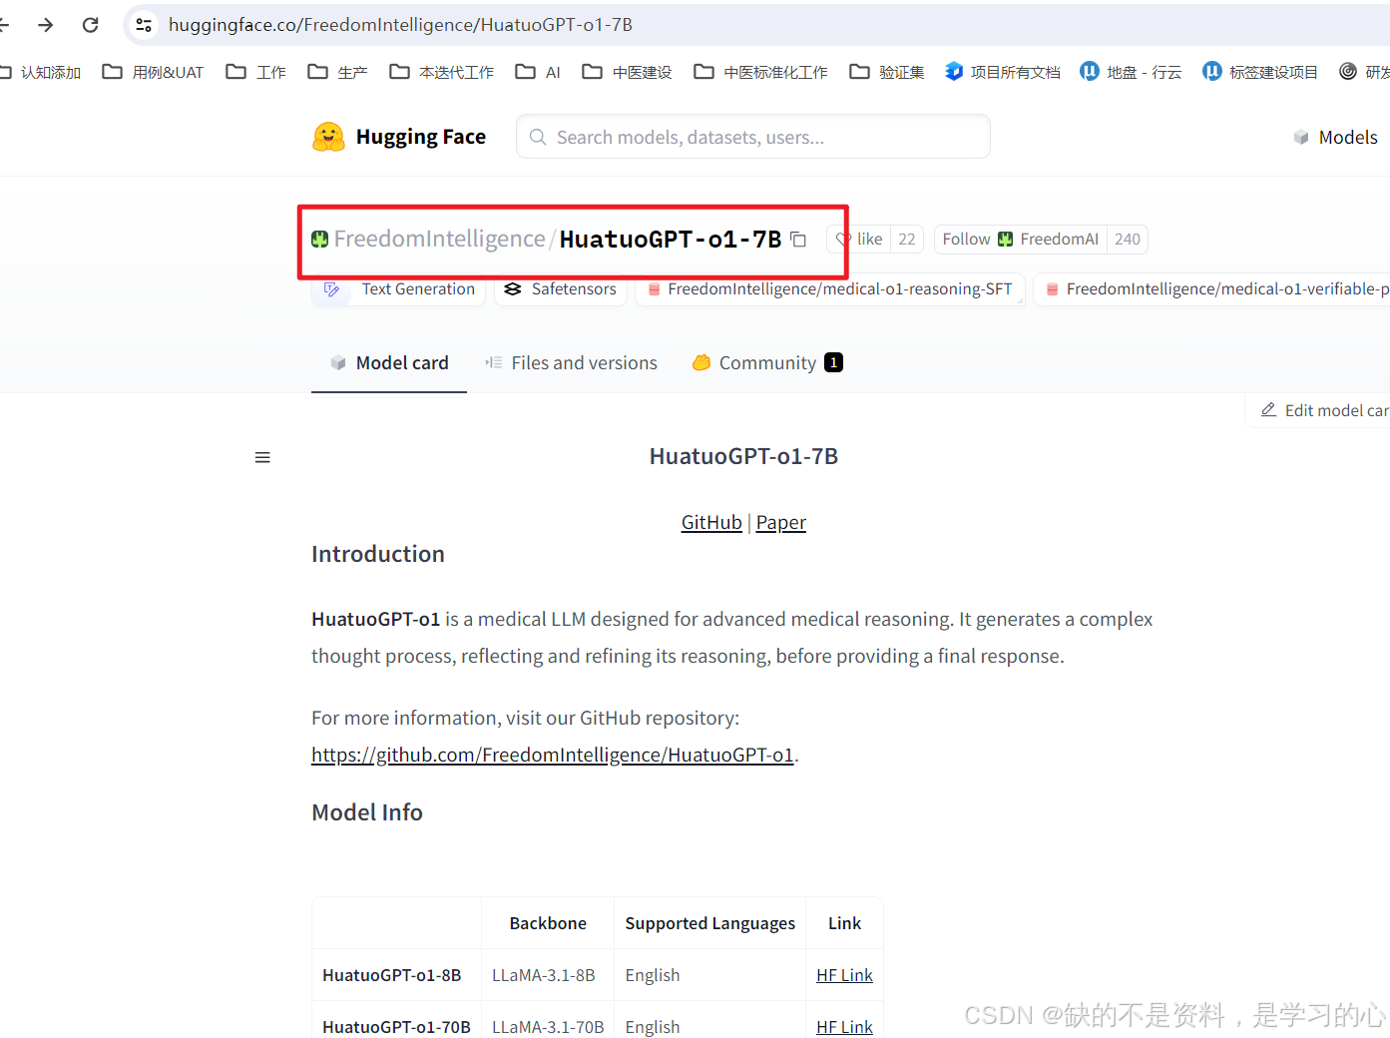The image size is (1390, 1038).
Task: Click the Text Generation tag icon
Action: (x=332, y=289)
